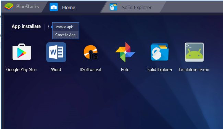Switch to the Home tab

[74, 7]
